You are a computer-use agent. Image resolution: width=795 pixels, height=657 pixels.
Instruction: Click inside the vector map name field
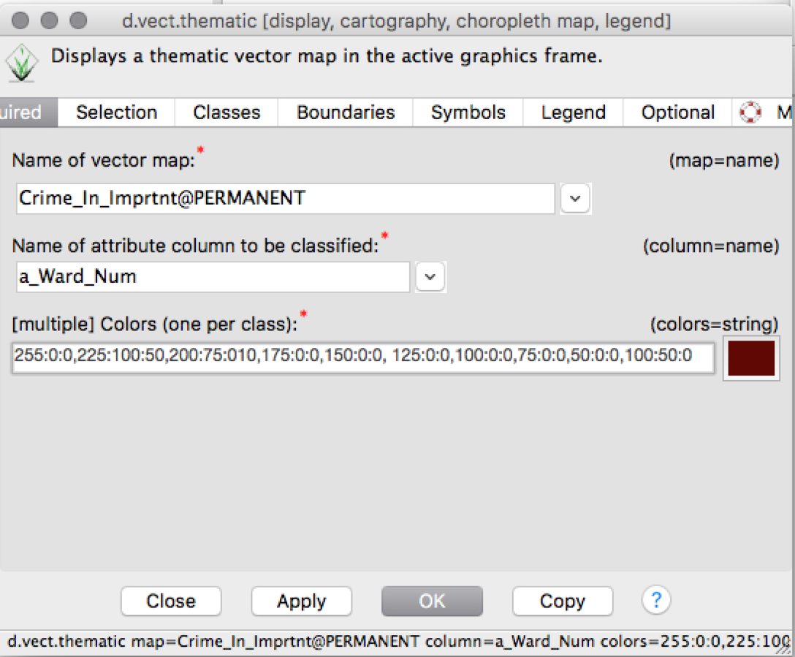pyautogui.click(x=284, y=198)
